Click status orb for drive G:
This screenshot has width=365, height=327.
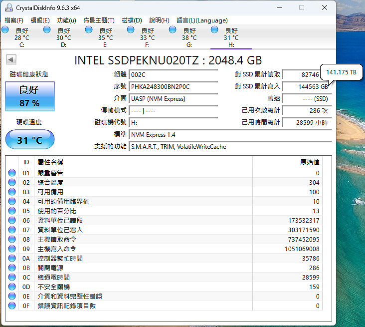coord(173,29)
